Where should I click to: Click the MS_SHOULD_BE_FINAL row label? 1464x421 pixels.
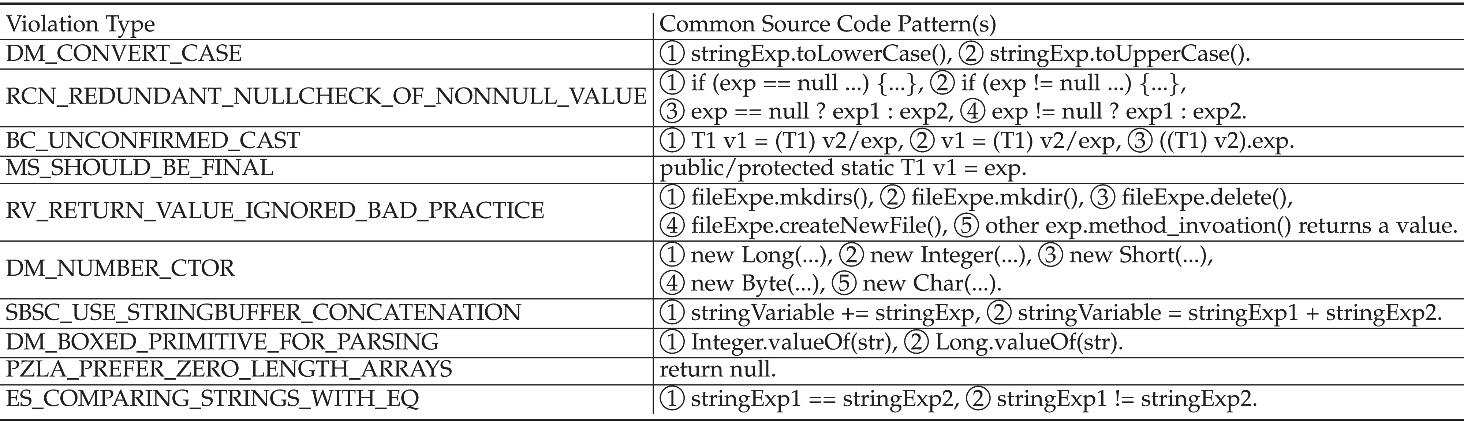tap(139, 168)
